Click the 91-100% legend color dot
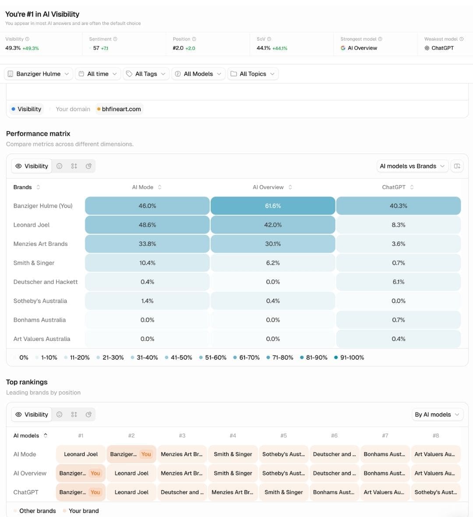The image size is (473, 517). tap(336, 358)
